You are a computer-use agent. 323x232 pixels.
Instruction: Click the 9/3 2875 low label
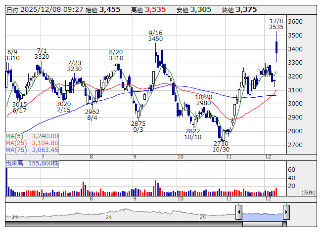138,126
